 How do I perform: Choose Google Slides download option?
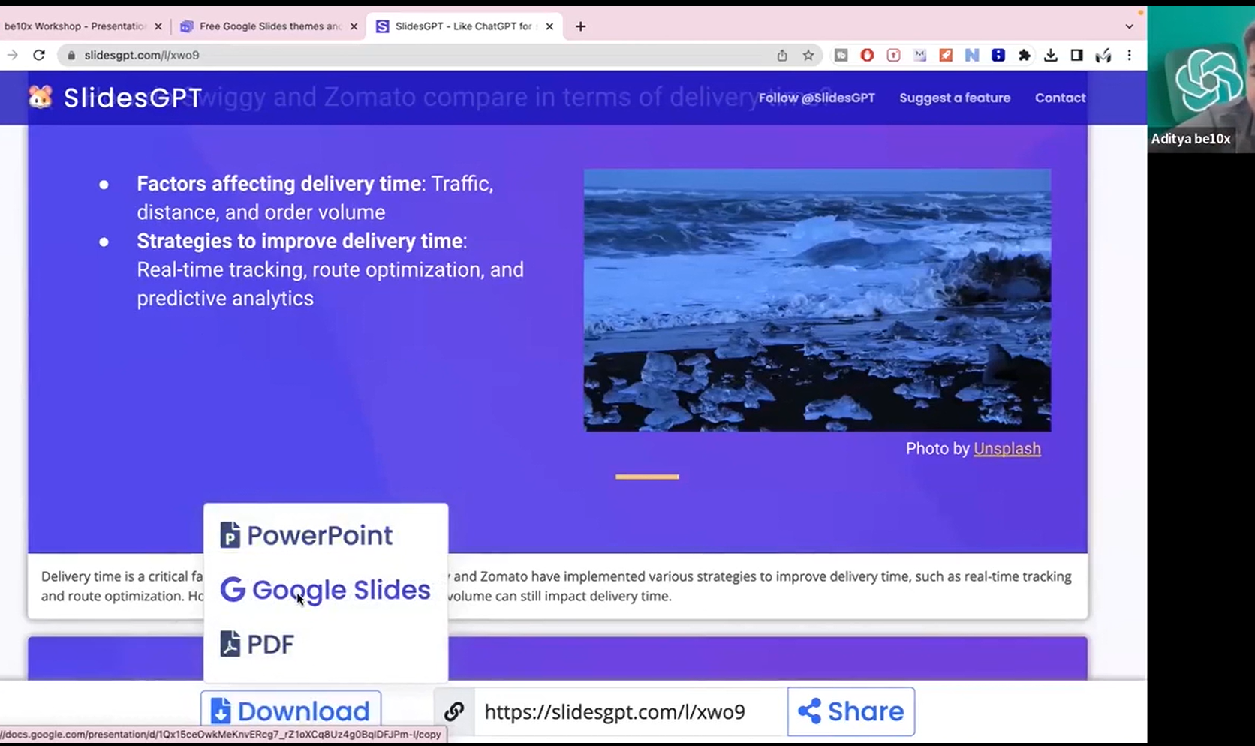[x=325, y=590]
